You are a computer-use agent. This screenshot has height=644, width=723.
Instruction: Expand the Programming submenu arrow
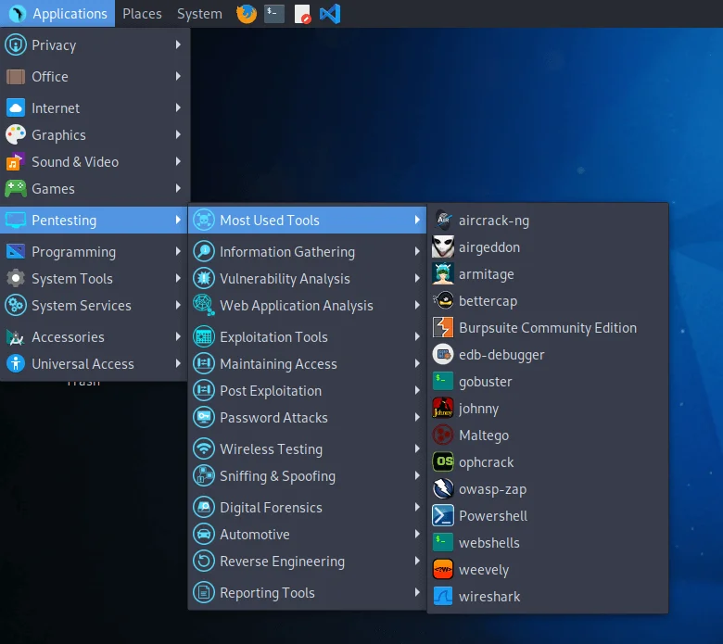pyautogui.click(x=178, y=251)
